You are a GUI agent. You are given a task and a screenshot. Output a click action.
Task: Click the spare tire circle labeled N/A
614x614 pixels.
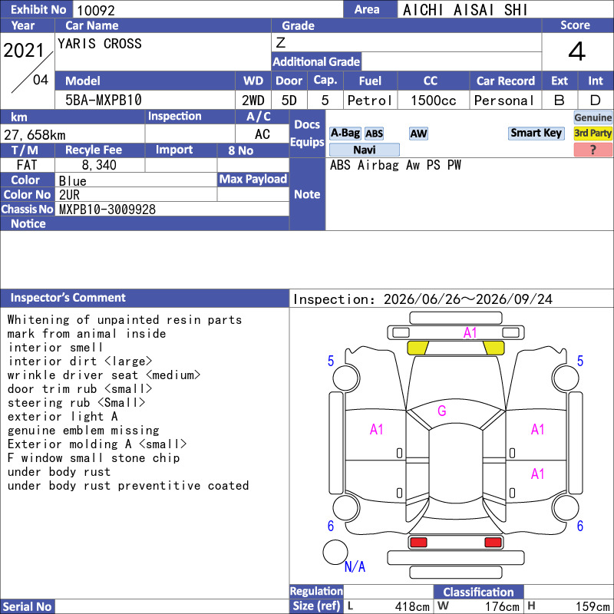335,552
